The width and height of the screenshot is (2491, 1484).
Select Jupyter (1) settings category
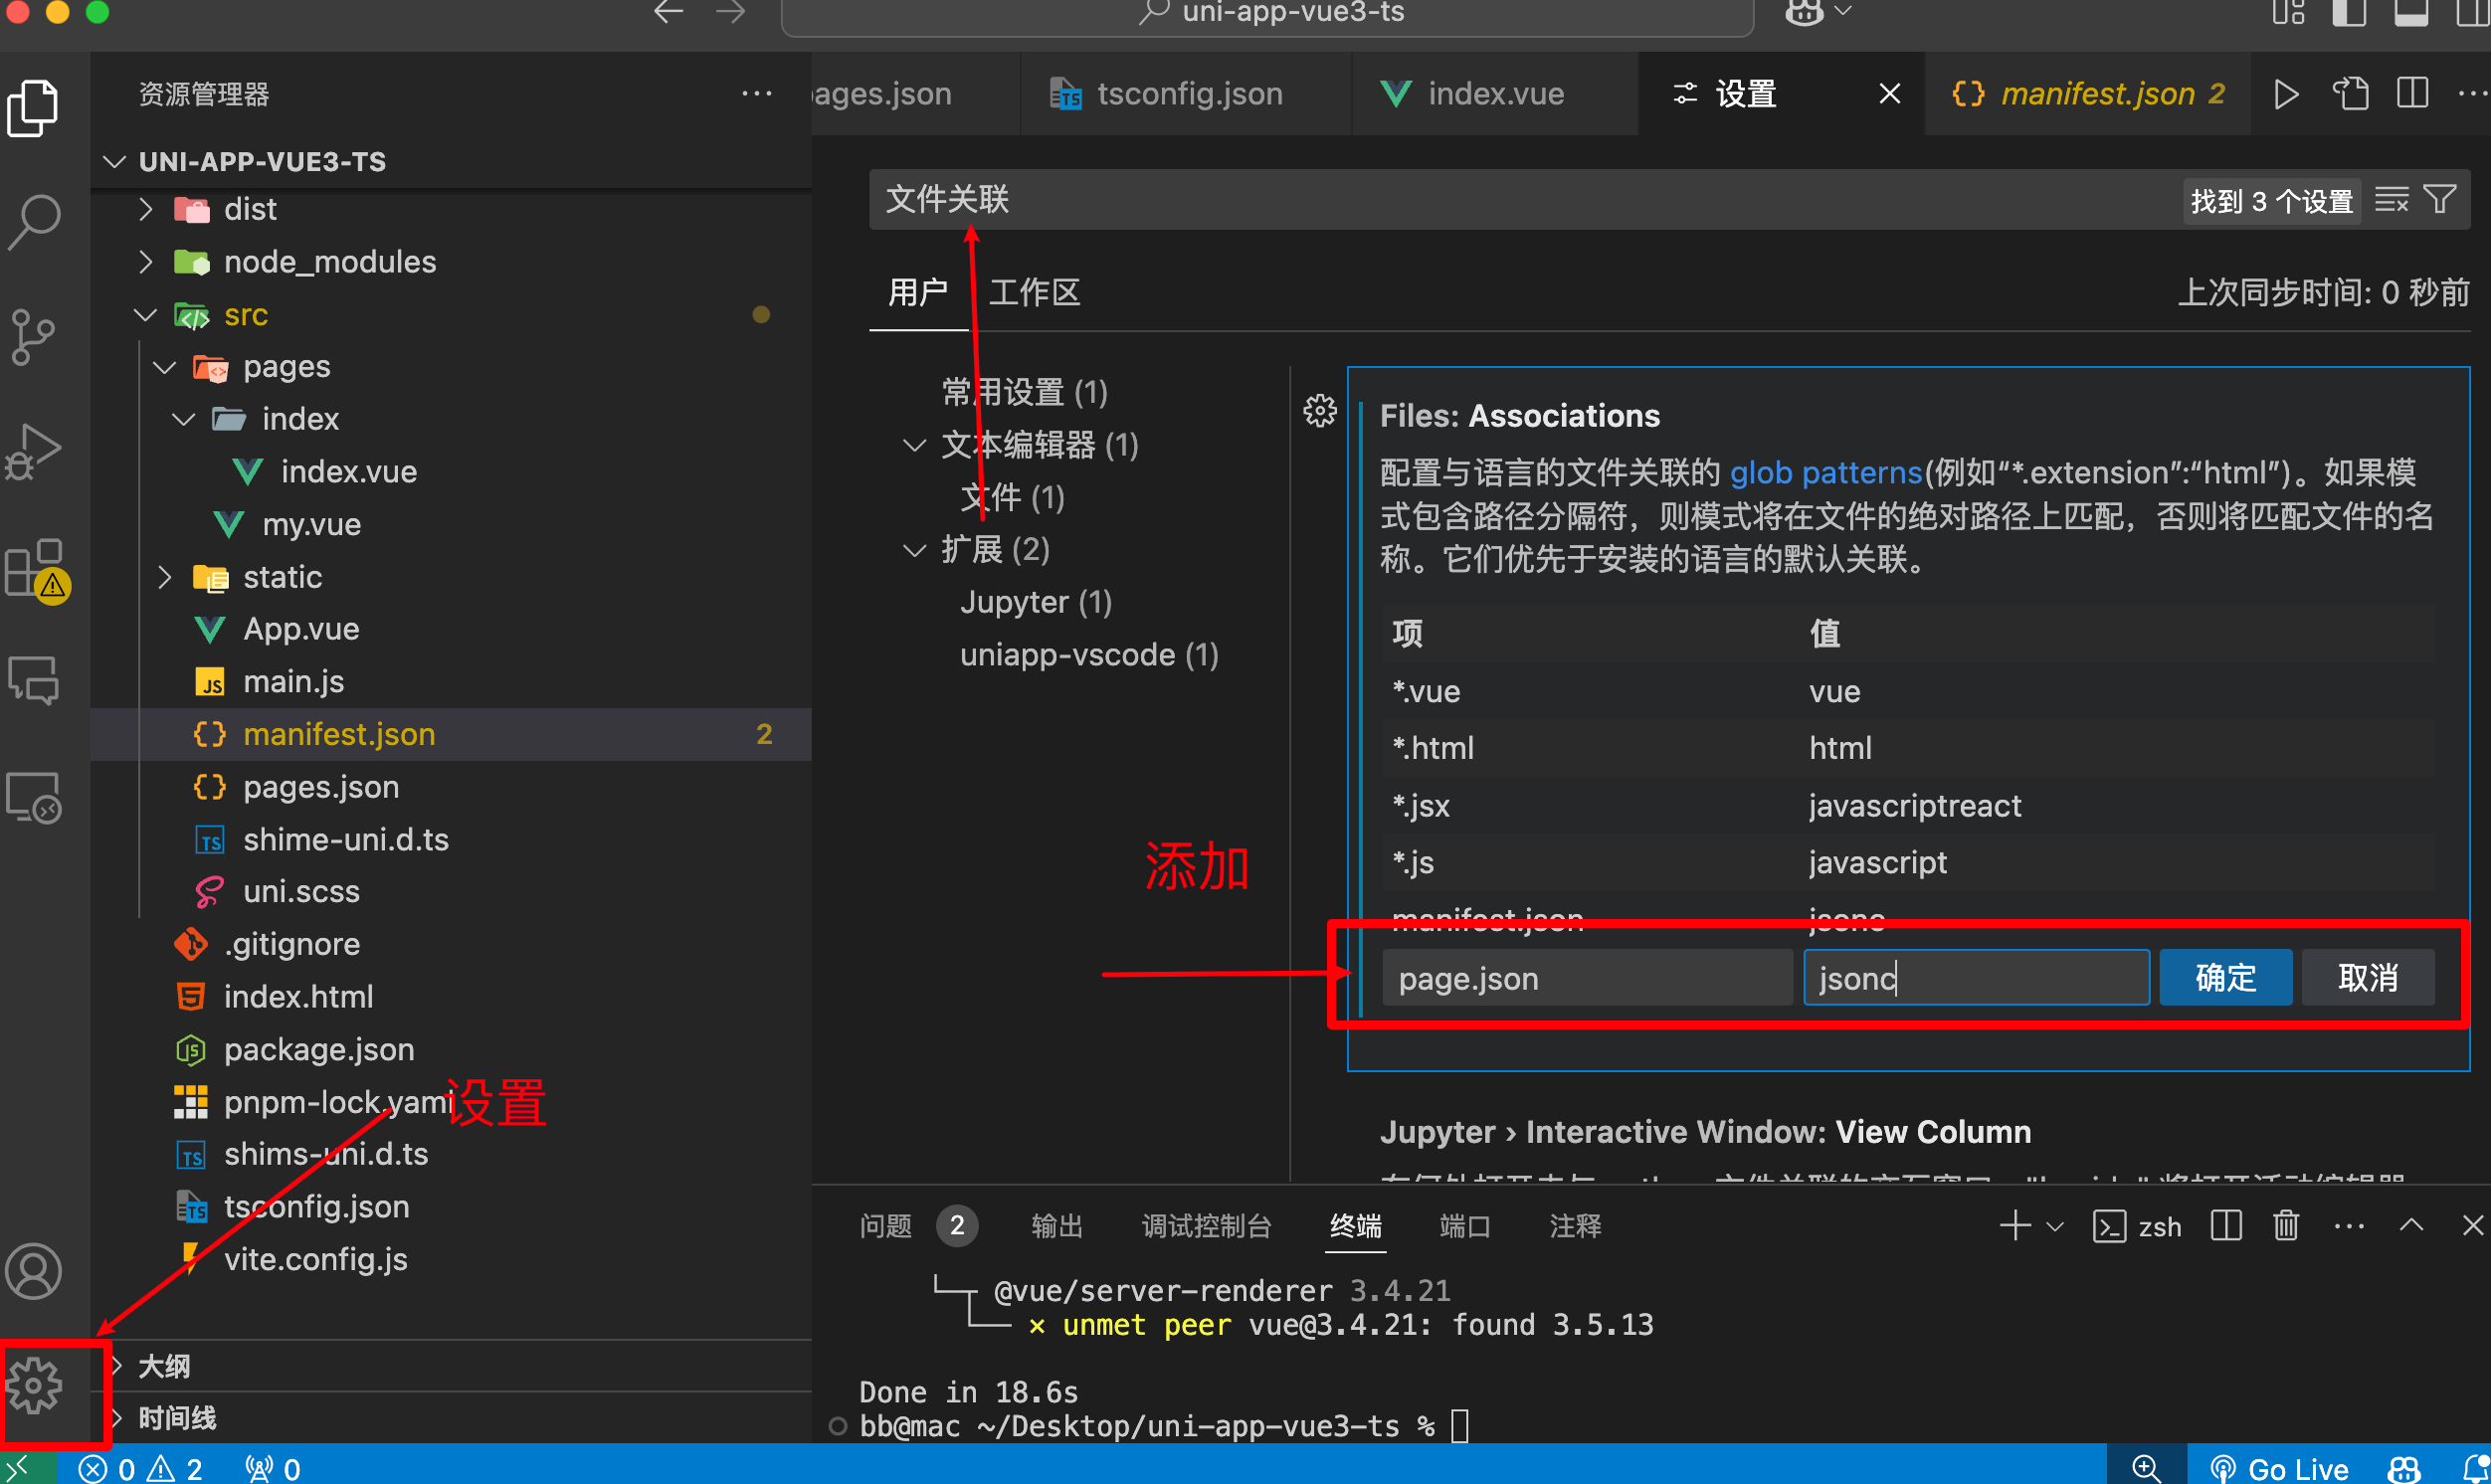tap(1035, 602)
